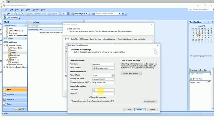The image size is (214, 120).
Task: Click in the E-mail Address field
Action: [x=103, y=68]
